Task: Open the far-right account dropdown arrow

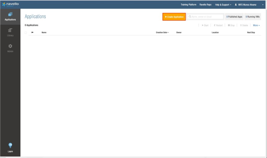Action: pos(263,5)
